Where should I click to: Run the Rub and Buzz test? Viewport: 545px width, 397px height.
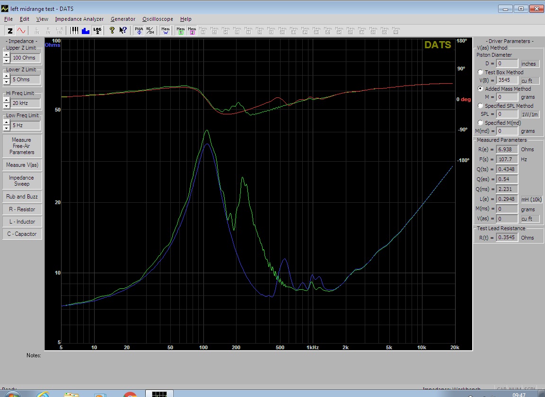coord(22,197)
